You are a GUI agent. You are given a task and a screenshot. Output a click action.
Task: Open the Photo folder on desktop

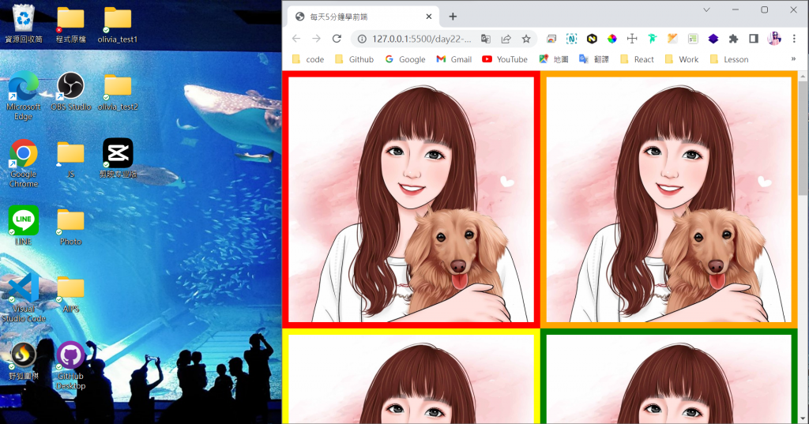tap(70, 227)
